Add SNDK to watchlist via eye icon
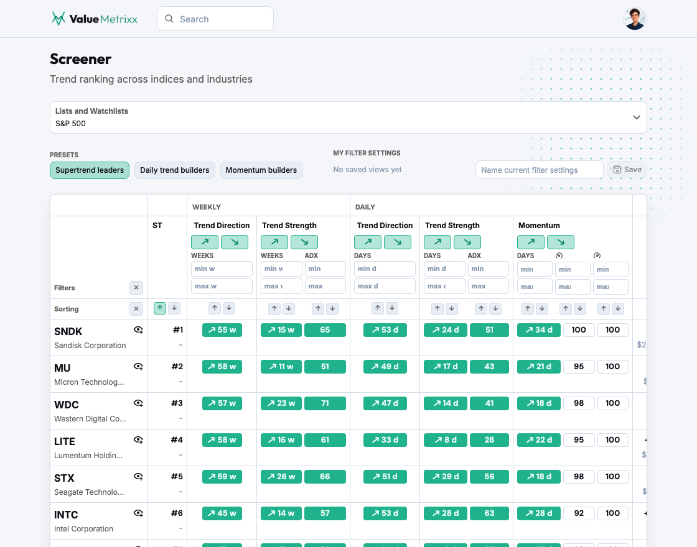The width and height of the screenshot is (697, 547). [x=138, y=330]
